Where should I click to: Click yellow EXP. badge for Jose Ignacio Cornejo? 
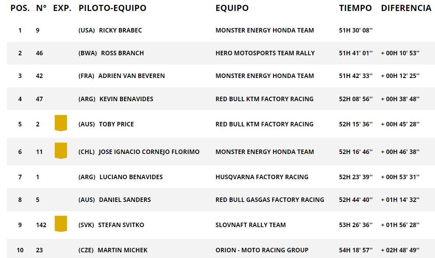[x=60, y=151]
